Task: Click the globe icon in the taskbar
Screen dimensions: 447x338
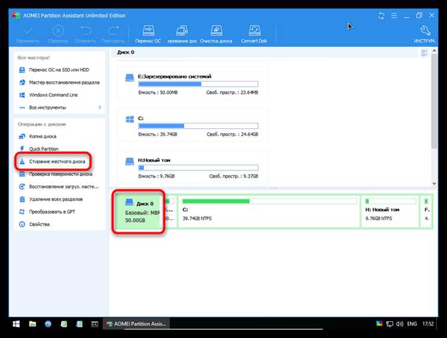Action: [48, 324]
